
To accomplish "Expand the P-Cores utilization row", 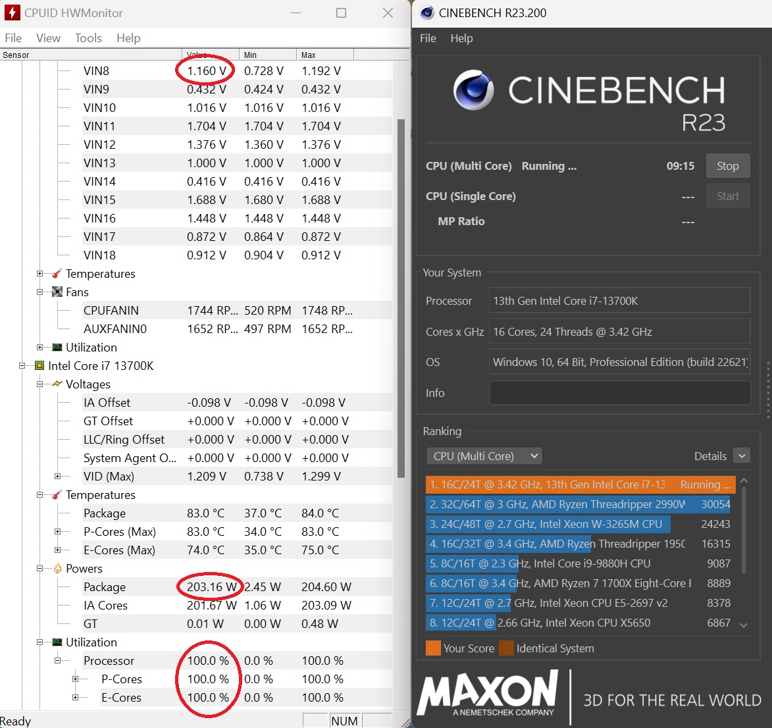I will pyautogui.click(x=75, y=679).
